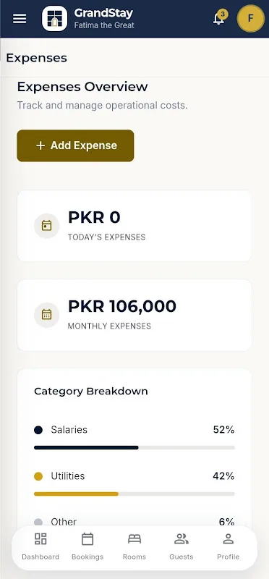Open the hamburger navigation menu
The image size is (269, 579).
tap(20, 19)
